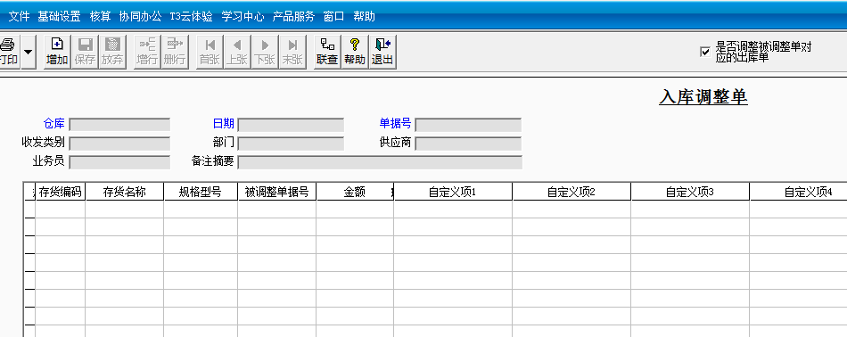This screenshot has height=337, width=847.
Task: Open the 窗口 menu
Action: coord(333,16)
